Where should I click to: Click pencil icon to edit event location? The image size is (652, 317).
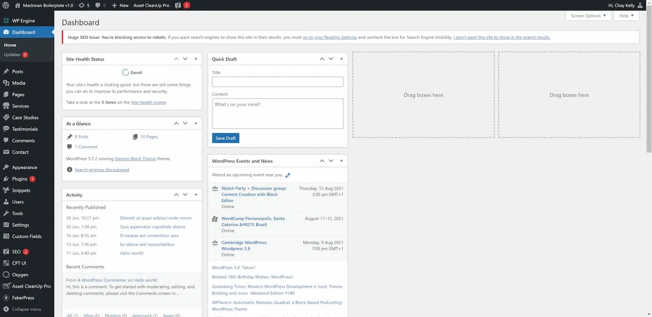(288, 175)
